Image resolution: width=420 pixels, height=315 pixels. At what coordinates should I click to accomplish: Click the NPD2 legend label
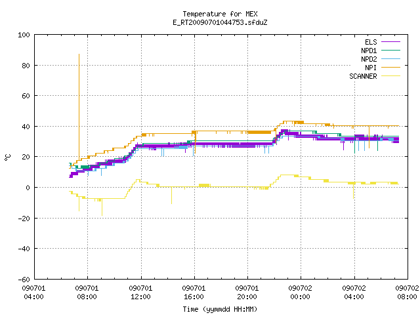coord(369,59)
